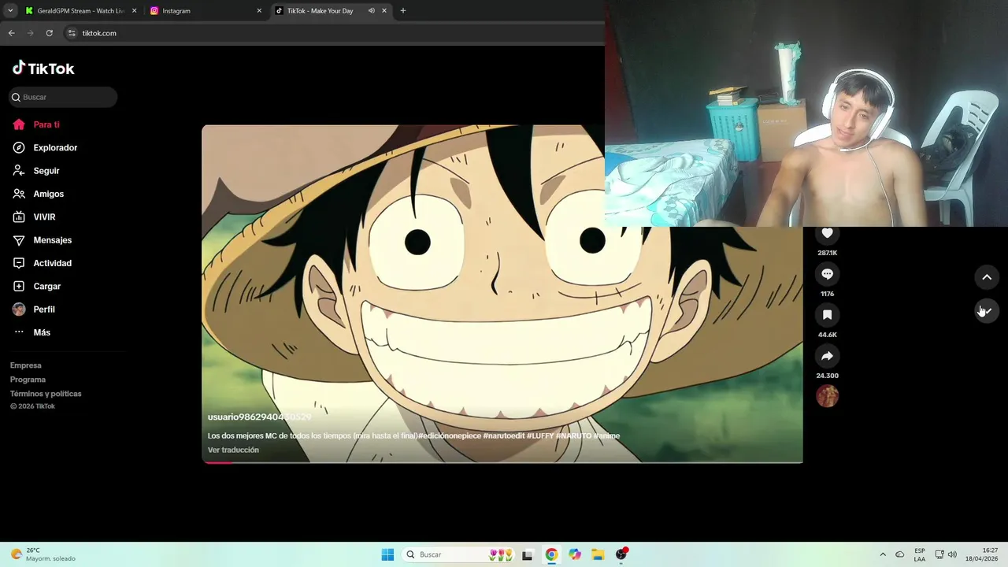Show hidden tray icons chevron
The height and width of the screenshot is (567, 1008).
point(883,554)
